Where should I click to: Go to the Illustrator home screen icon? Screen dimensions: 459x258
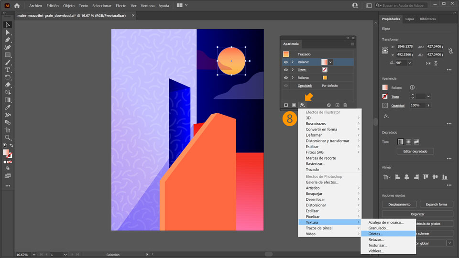[x=17, y=6]
